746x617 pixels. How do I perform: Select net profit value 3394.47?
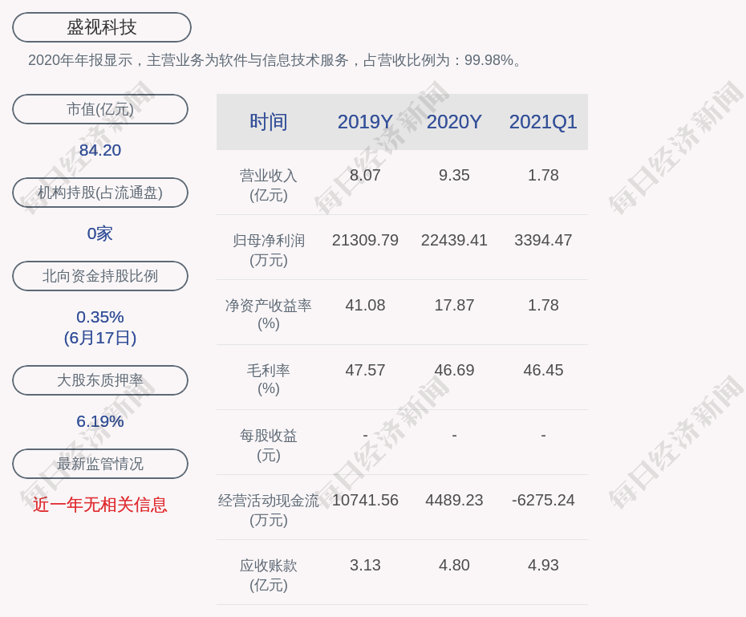[543, 240]
